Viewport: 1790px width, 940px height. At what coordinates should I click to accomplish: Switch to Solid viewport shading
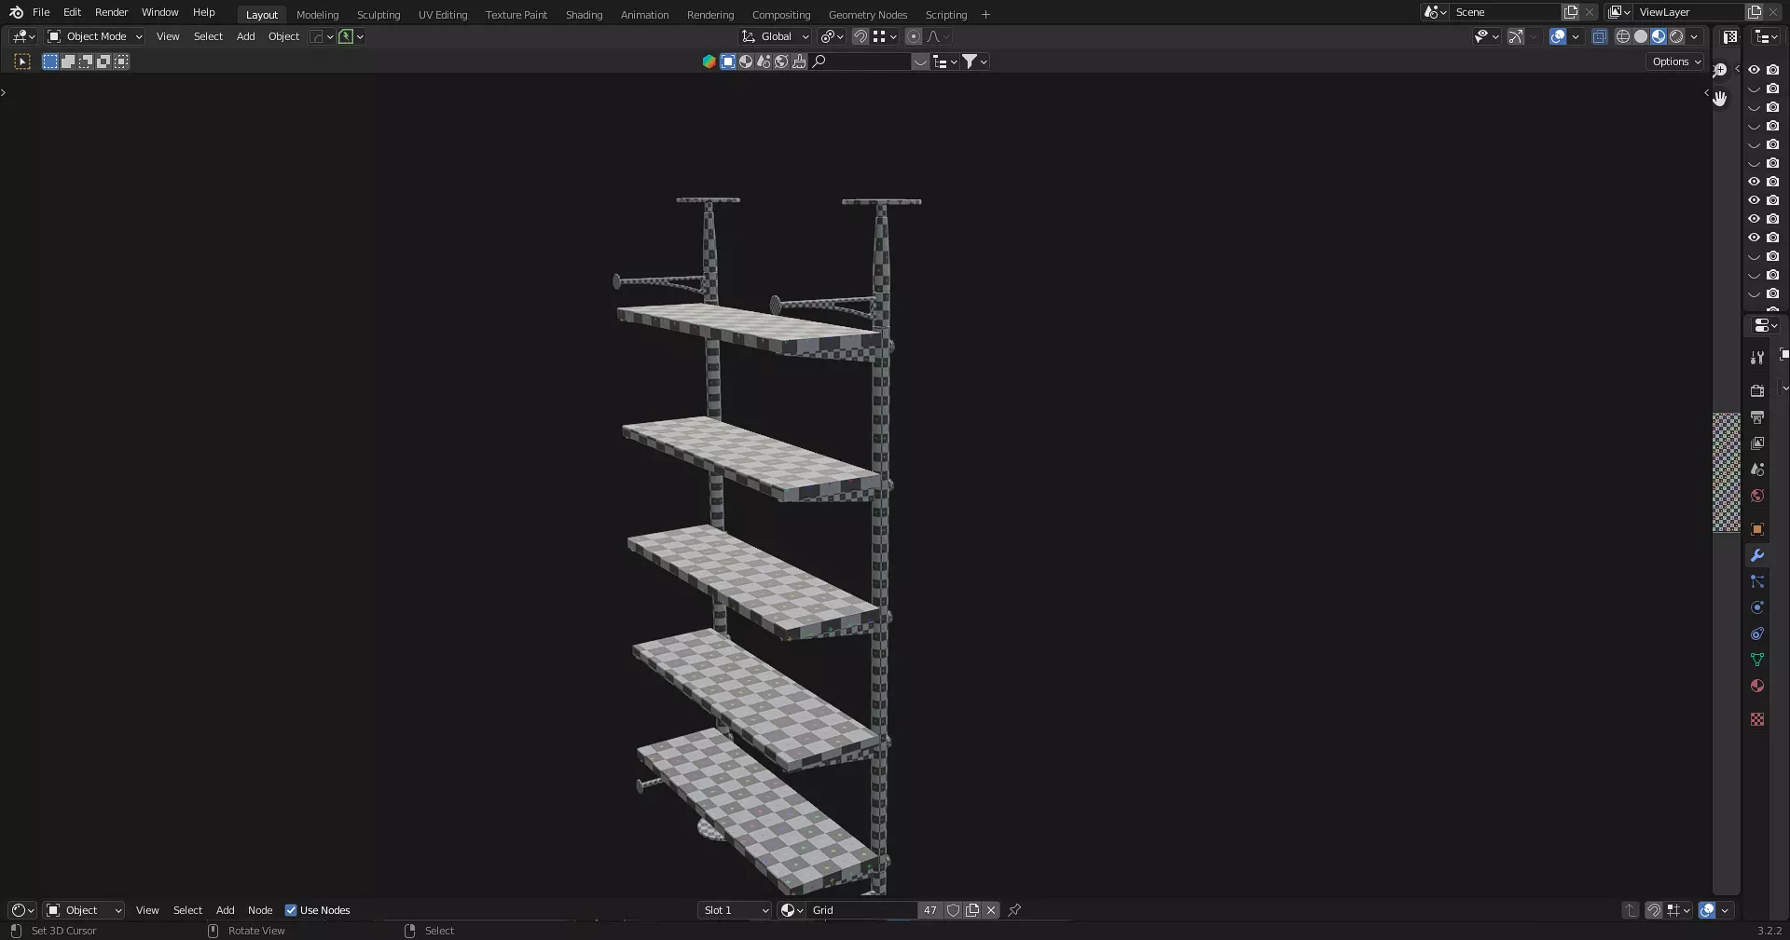(1641, 36)
